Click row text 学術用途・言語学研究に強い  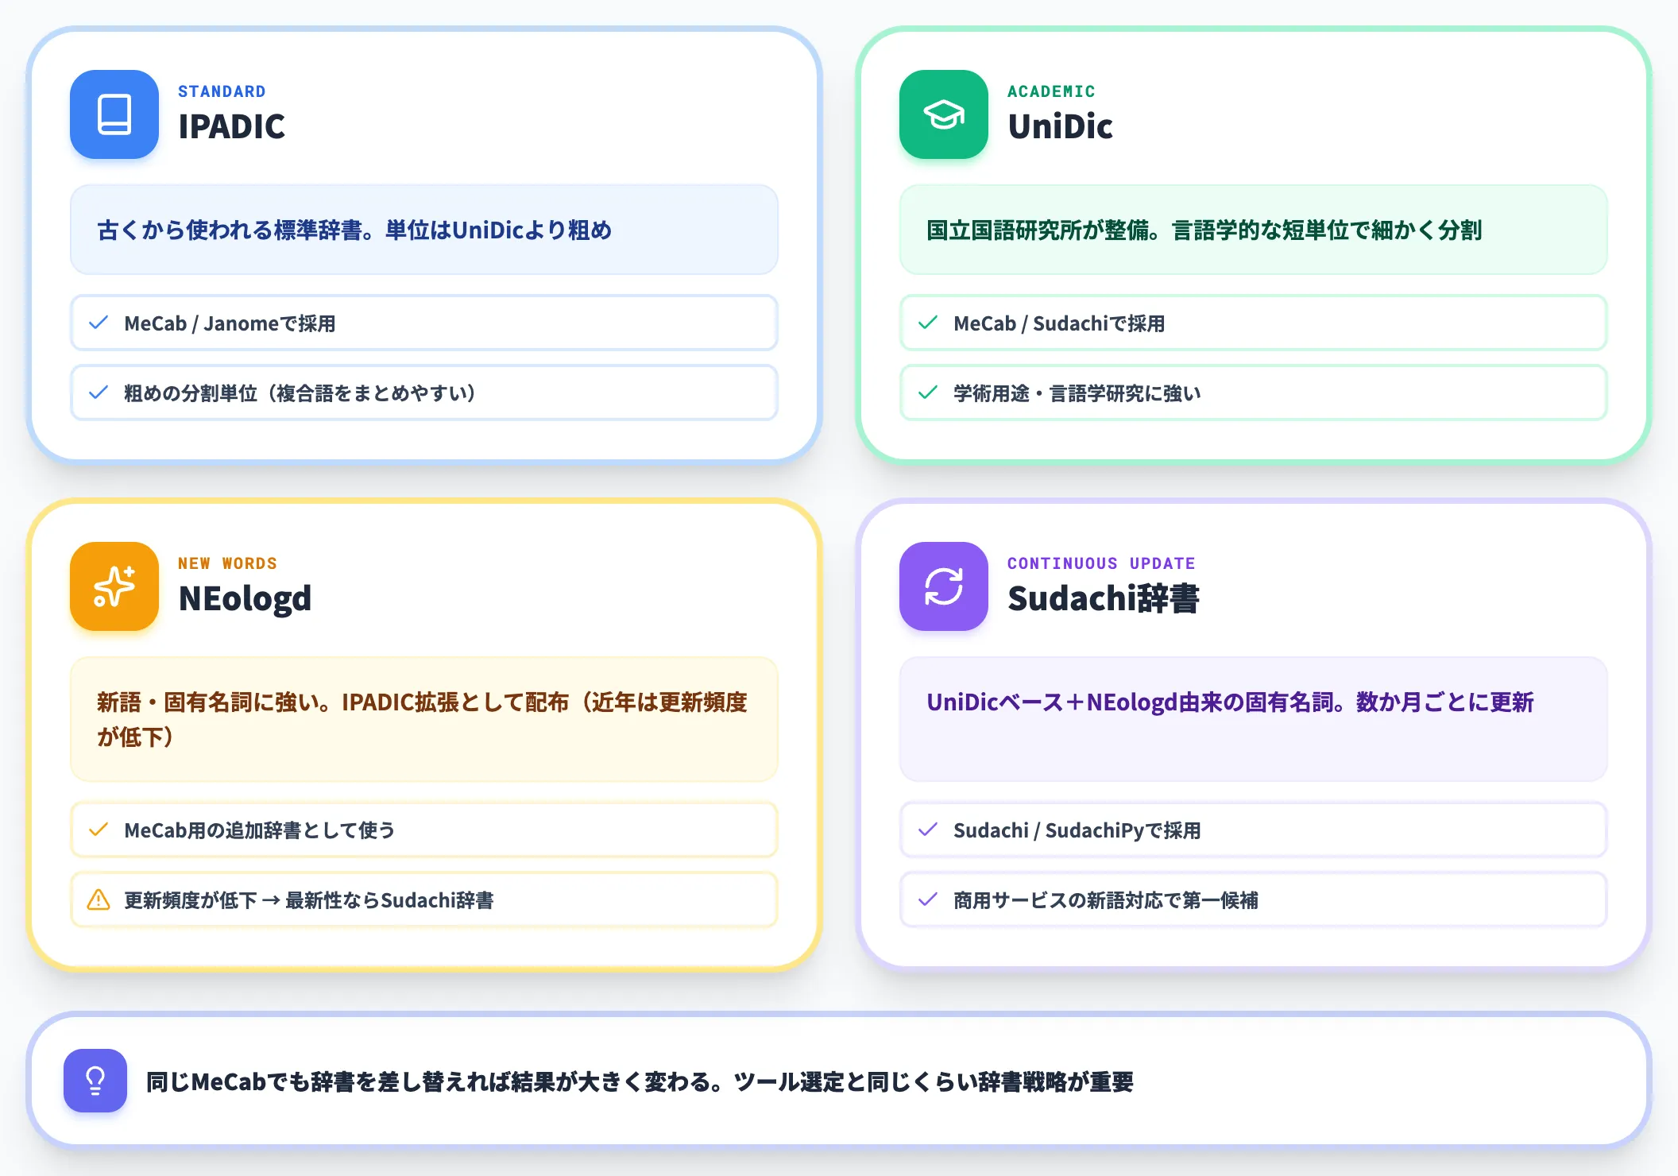1077,393
